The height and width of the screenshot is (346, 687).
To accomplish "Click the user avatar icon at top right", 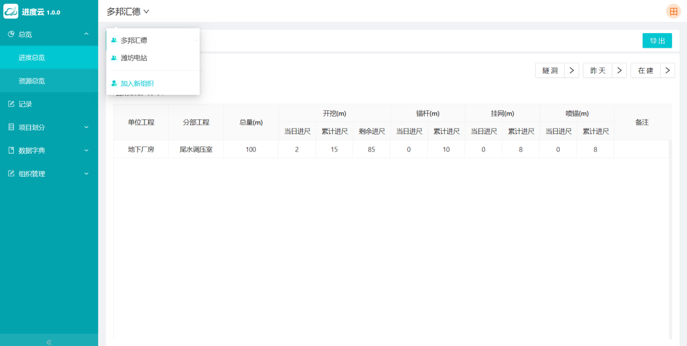I will (673, 11).
